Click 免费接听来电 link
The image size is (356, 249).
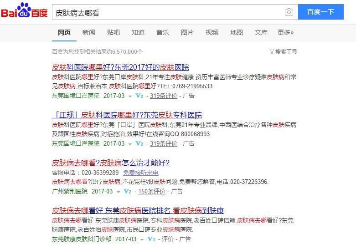click(141, 173)
